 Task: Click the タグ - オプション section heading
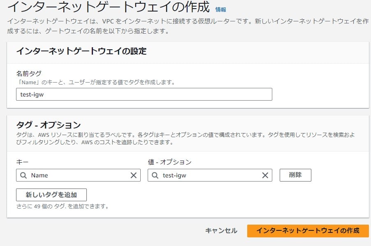(49, 125)
